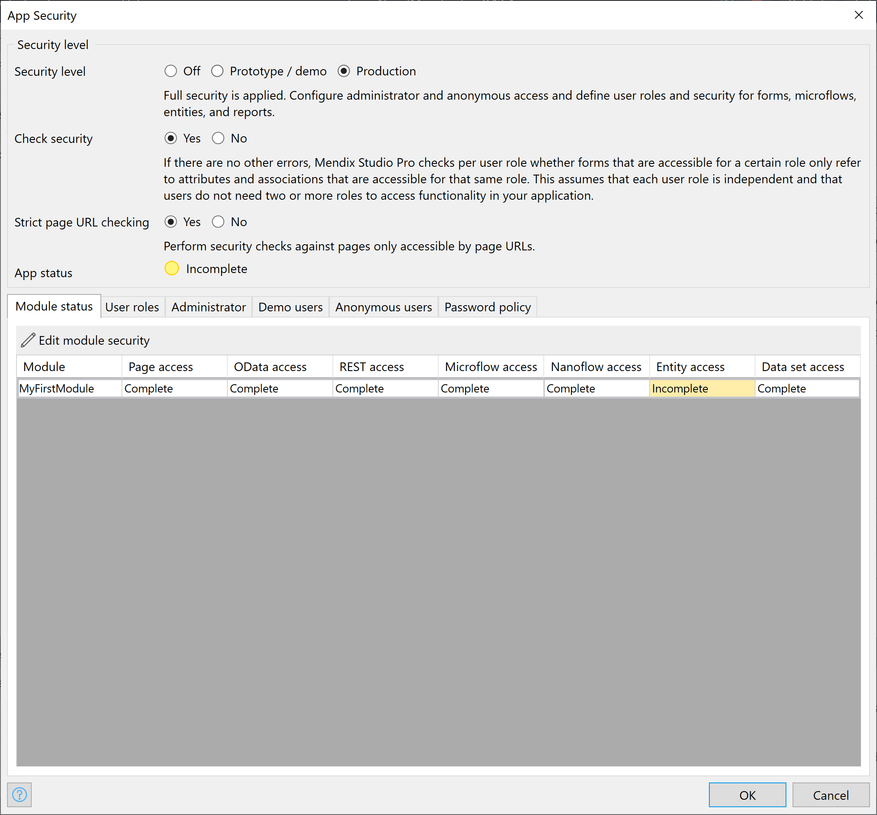Viewport: 877px width, 815px height.
Task: Click the Edit module security label
Action: pos(94,341)
